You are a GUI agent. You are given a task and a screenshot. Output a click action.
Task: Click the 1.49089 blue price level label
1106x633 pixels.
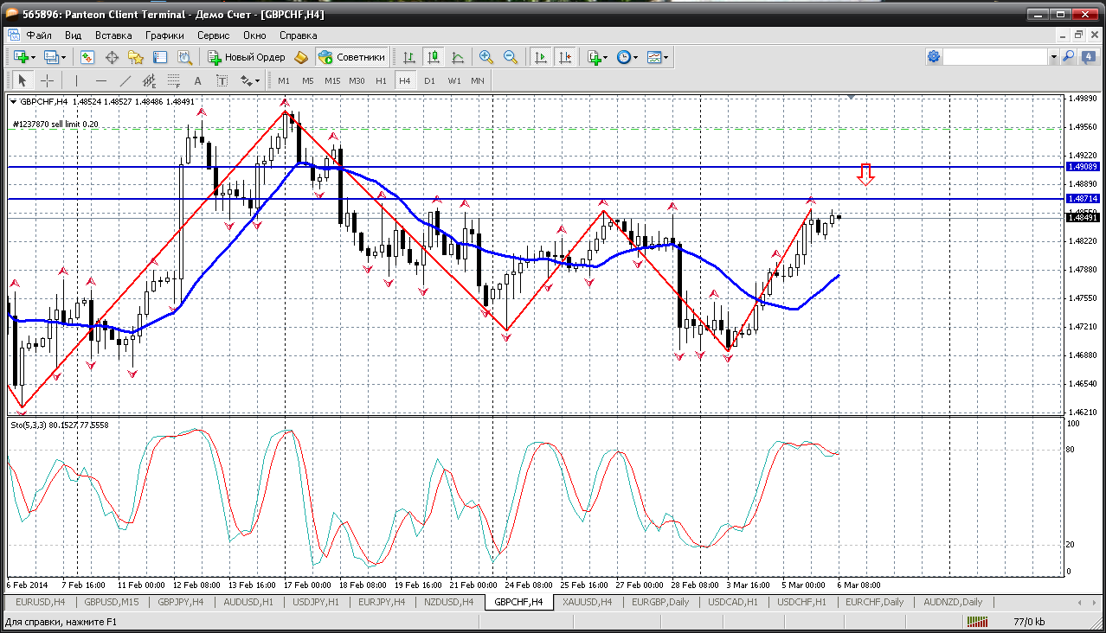[x=1083, y=166]
